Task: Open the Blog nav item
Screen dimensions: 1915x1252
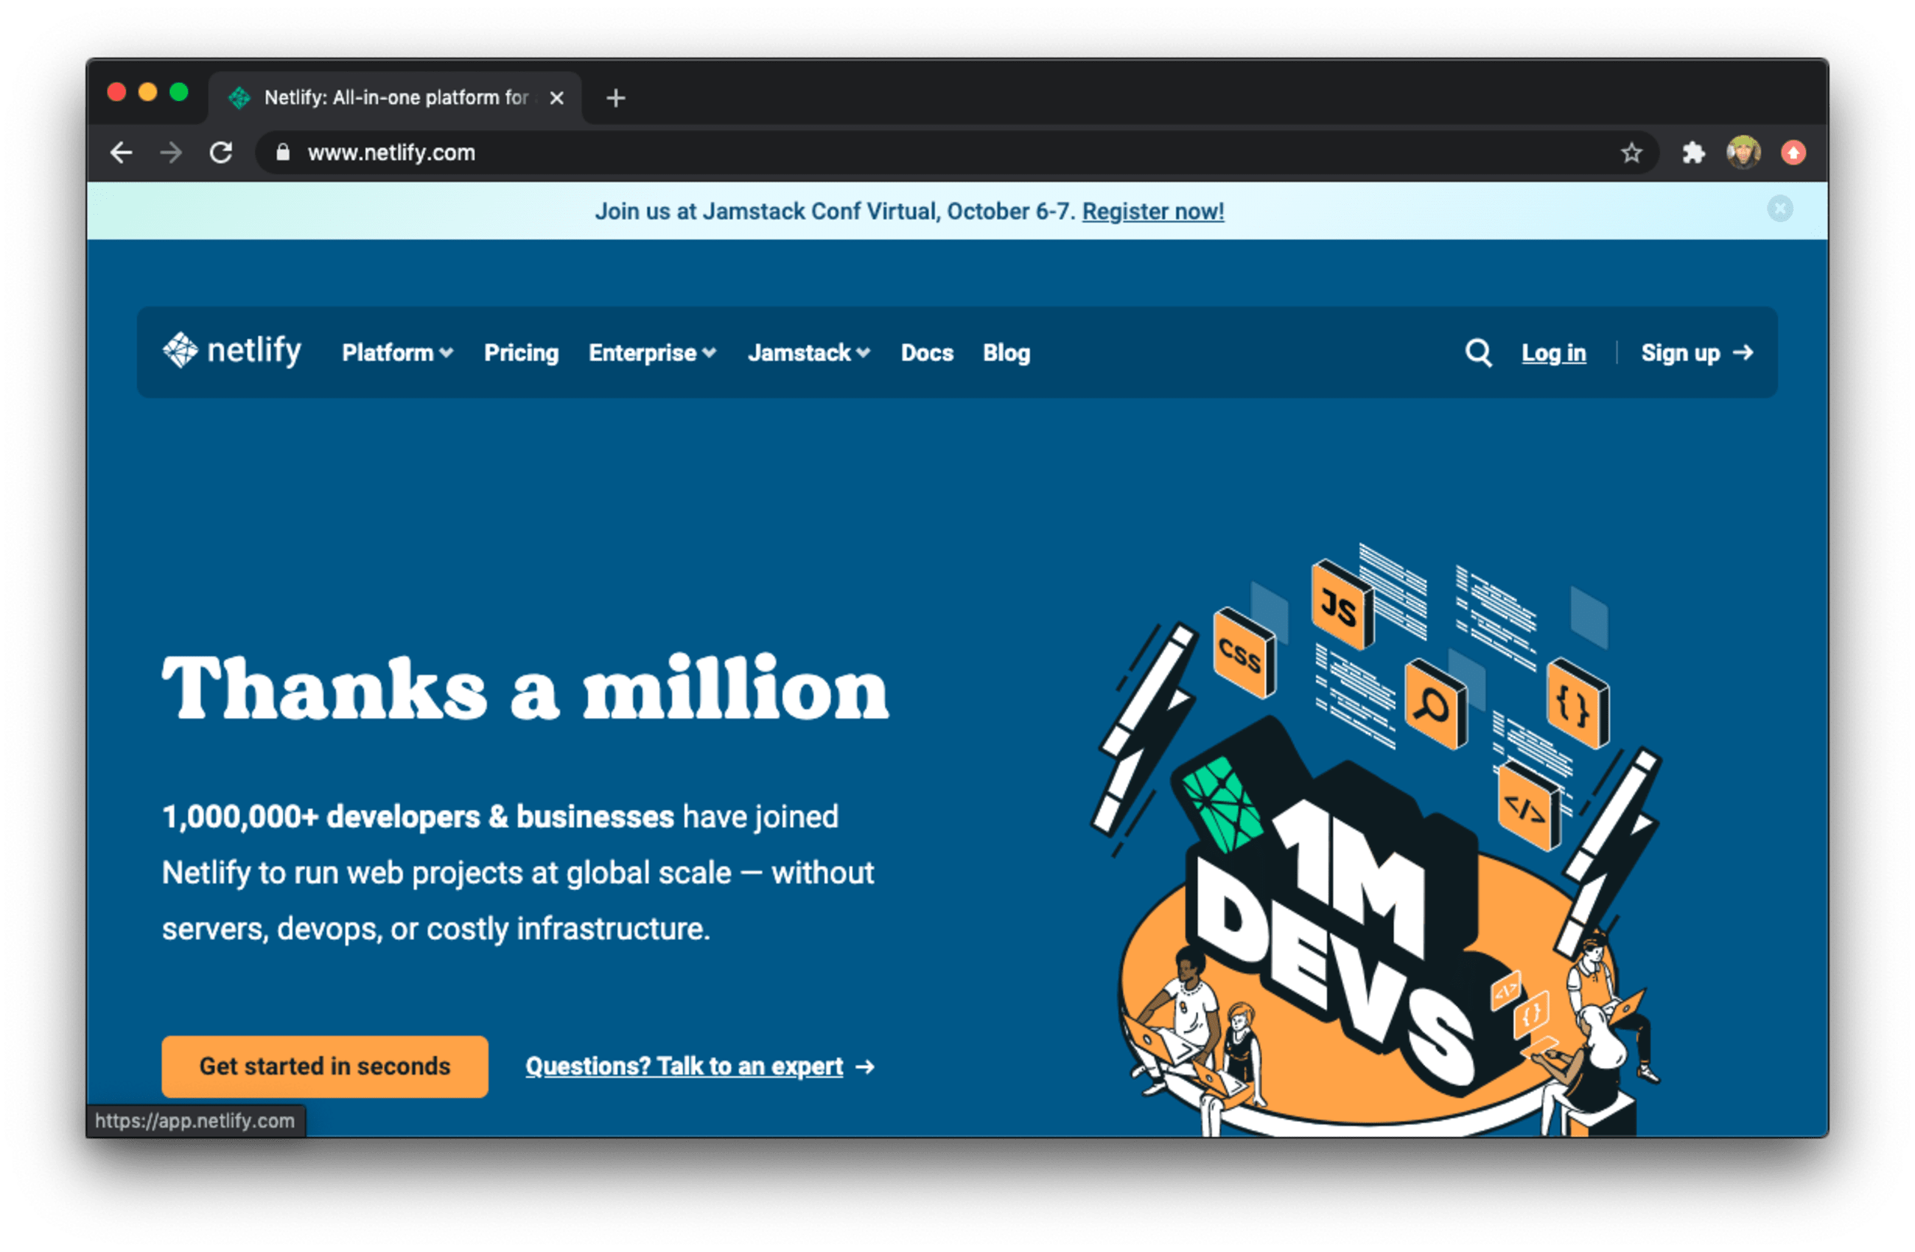Action: tap(1006, 352)
